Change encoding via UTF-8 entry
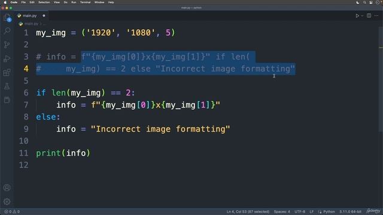The image size is (383, 215). point(300,211)
